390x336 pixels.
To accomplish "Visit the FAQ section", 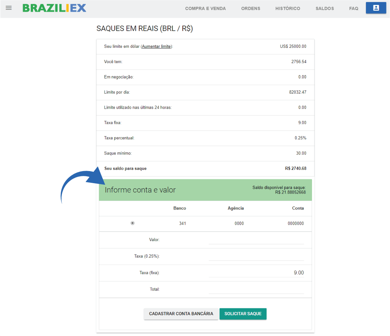I will (x=354, y=8).
